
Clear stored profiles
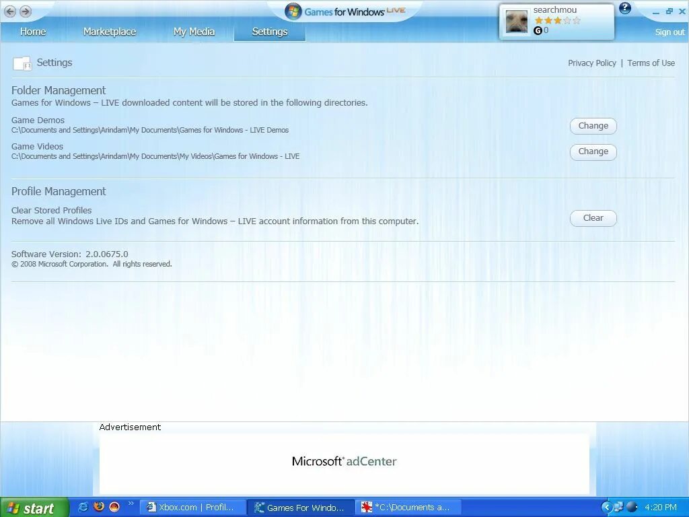[x=593, y=218]
